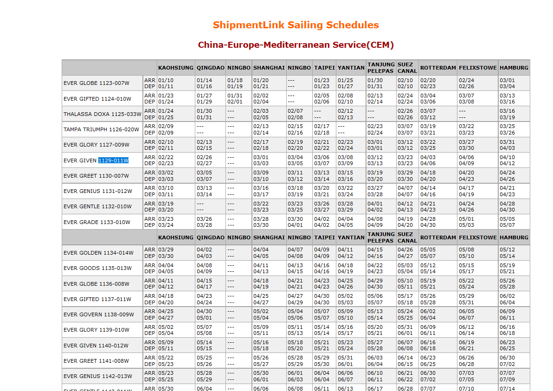This screenshot has width=553, height=391.
Task: Click HAMBURG header in the second table
Action: pyautogui.click(x=514, y=237)
